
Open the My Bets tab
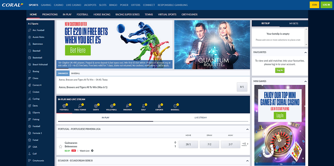(x=294, y=24)
